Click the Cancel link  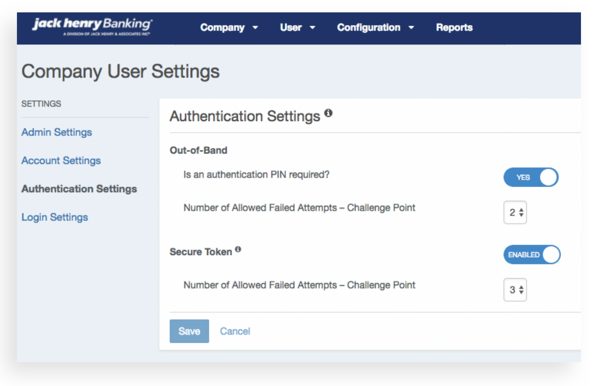(x=235, y=331)
